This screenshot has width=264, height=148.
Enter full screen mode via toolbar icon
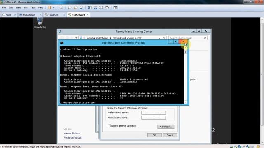(101, 7)
